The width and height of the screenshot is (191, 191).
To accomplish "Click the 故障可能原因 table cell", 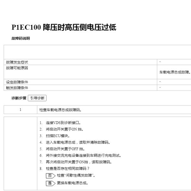I will click(x=80, y=72).
